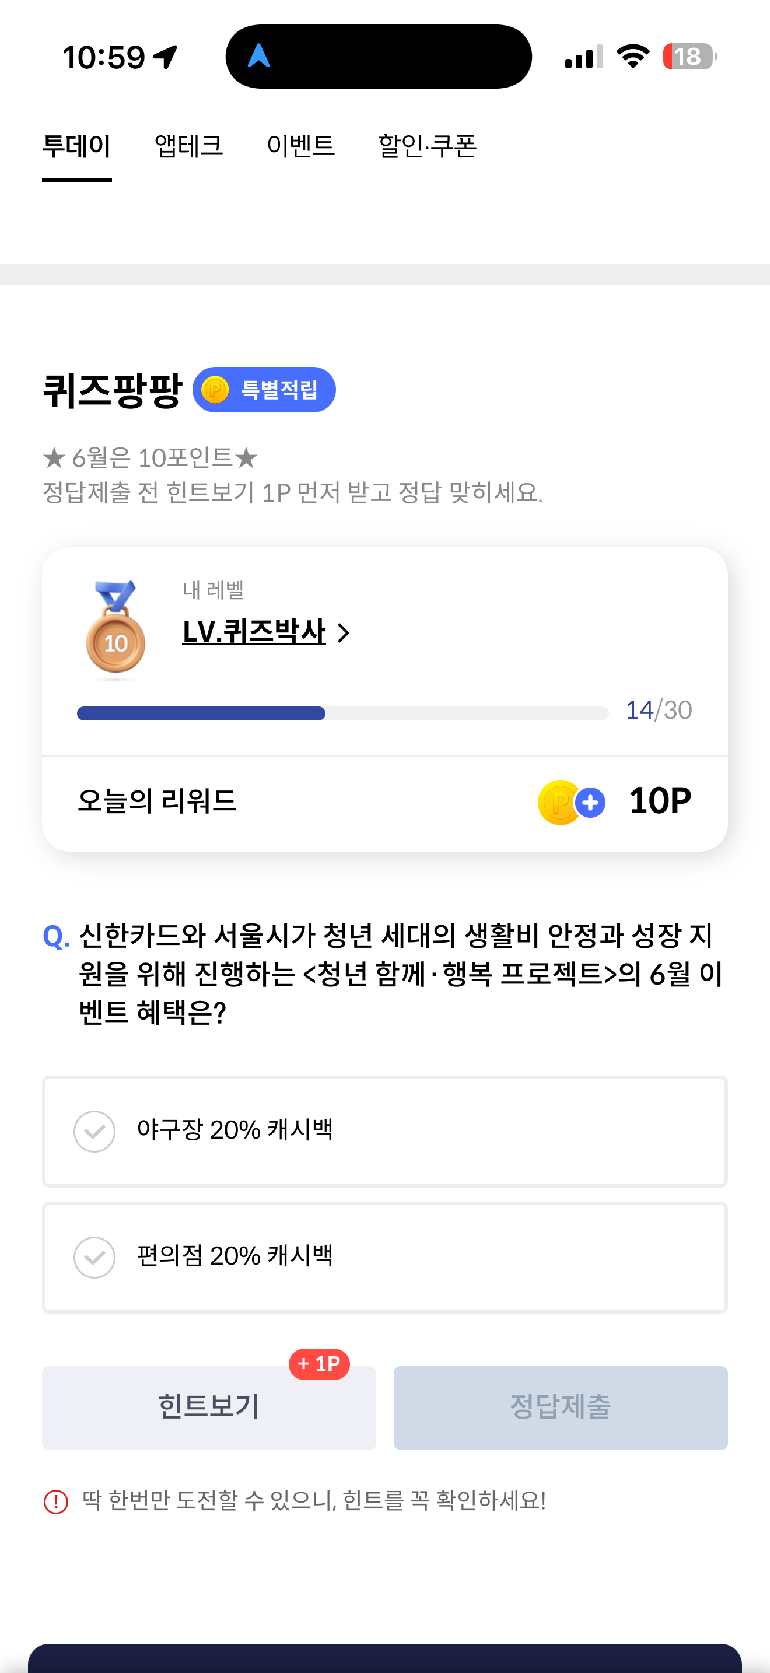
Task: Switch to the 앱테크 tab
Action: click(188, 145)
